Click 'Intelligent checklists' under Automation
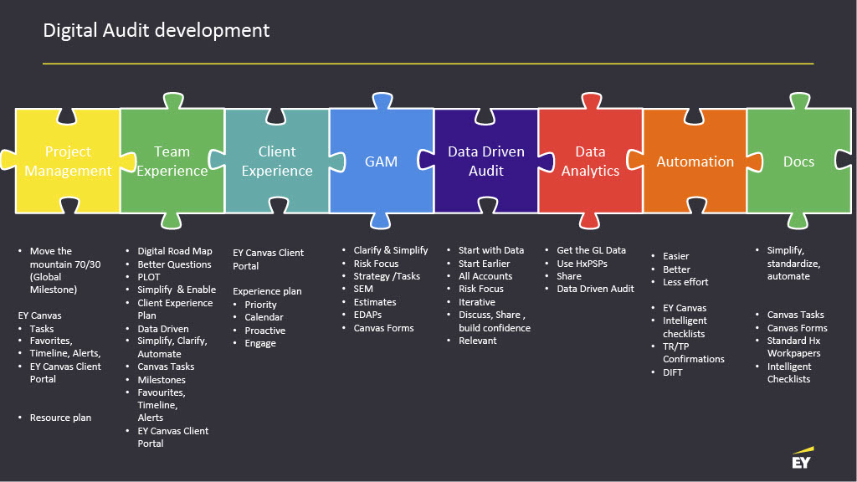The width and height of the screenshot is (857, 482). point(685,327)
